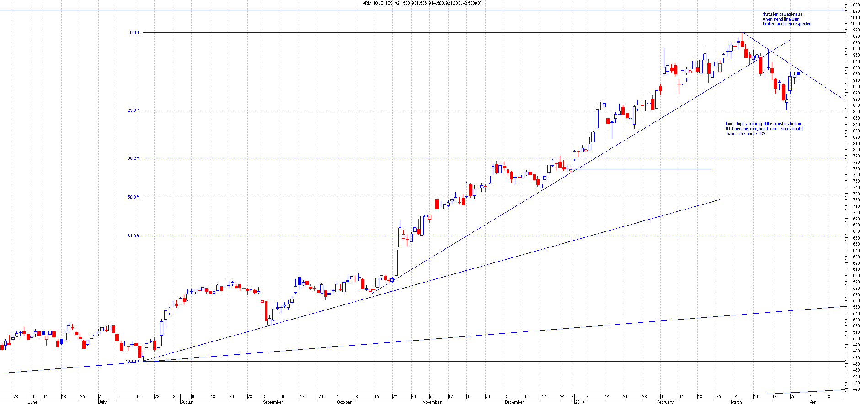Select the 'first sign of weakness' annotation
The image size is (861, 404).
click(x=786, y=19)
